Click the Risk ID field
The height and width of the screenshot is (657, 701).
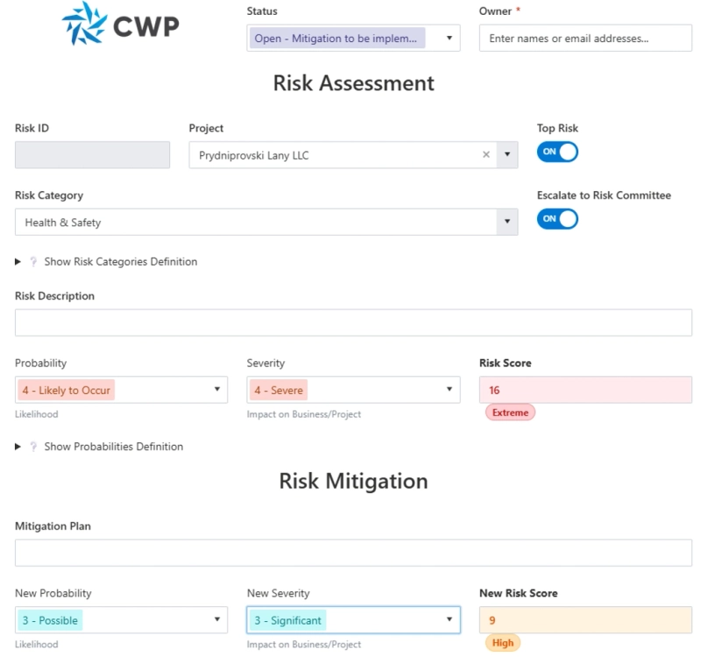(92, 155)
